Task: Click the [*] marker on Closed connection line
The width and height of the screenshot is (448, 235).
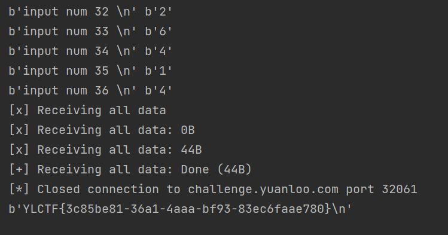Action: pos(19,190)
